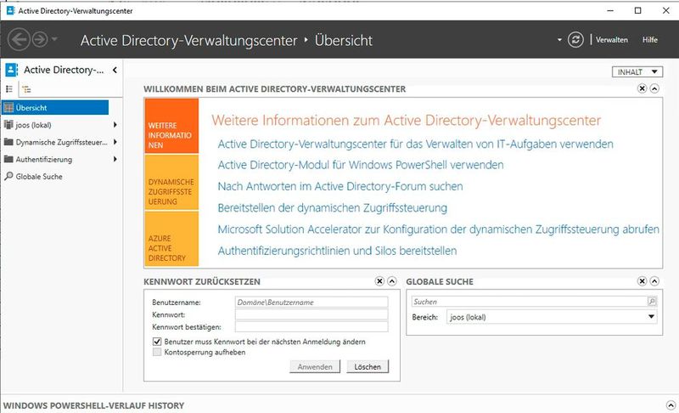679x413 pixels.
Task: Focus the Kennwort input field
Action: pyautogui.click(x=311, y=314)
